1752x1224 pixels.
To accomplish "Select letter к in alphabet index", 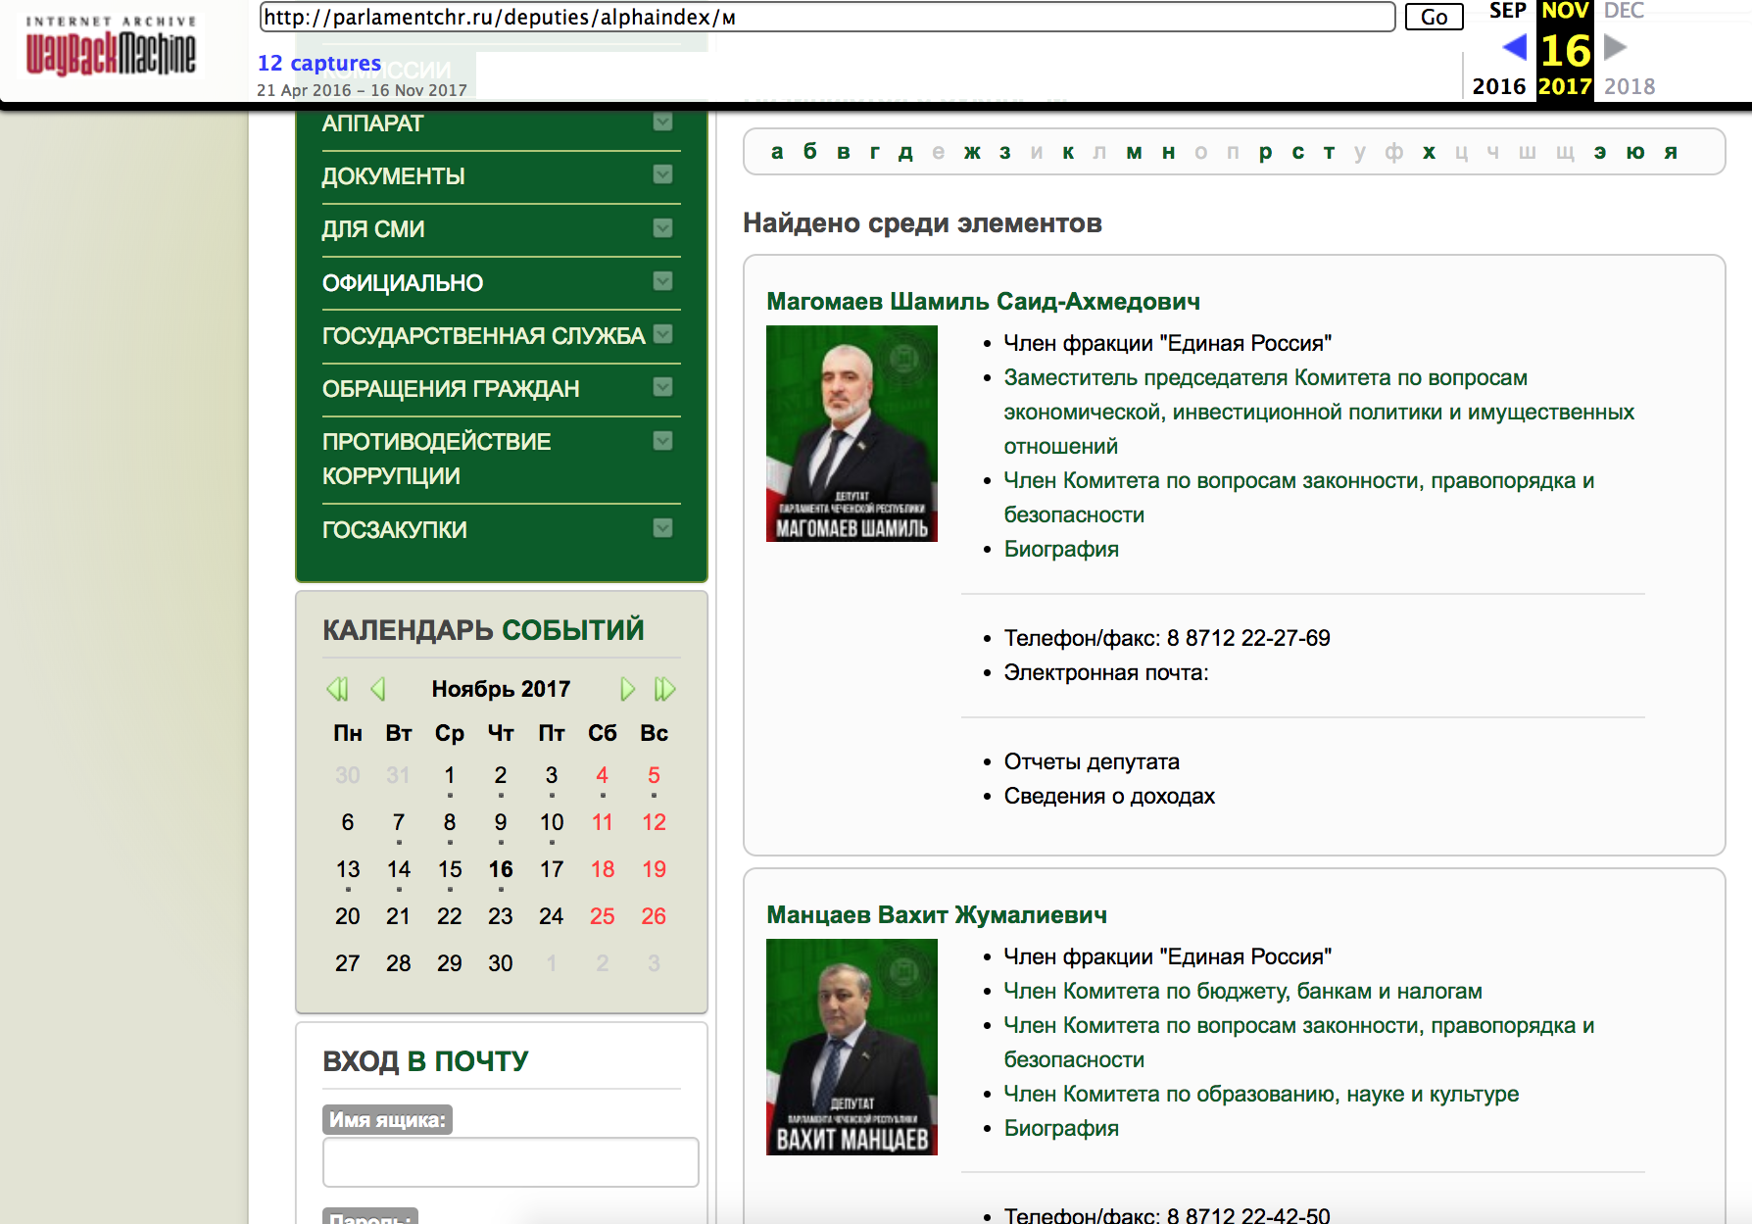I will tap(1068, 152).
